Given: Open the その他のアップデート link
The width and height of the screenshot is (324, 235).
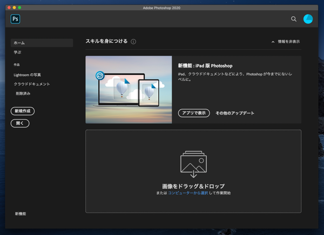Looking at the screenshot, I should point(235,113).
